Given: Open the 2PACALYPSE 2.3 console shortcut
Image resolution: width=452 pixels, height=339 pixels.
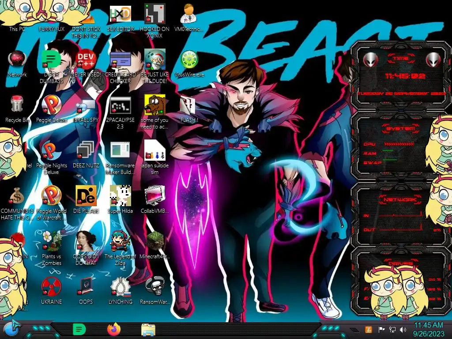Looking at the screenshot, I should [121, 113].
